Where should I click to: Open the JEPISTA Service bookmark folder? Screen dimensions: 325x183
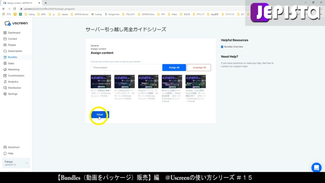pos(80,14)
